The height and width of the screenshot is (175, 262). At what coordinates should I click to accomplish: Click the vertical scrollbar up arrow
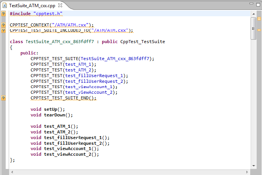254,14
